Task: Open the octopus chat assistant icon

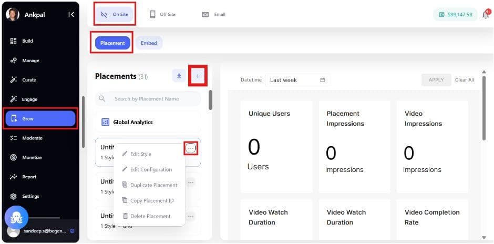Action: [x=16, y=218]
